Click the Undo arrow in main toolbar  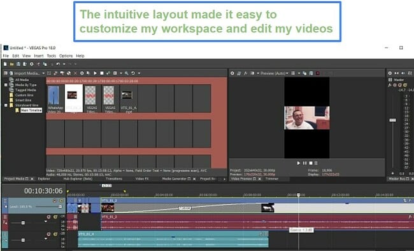58,64
